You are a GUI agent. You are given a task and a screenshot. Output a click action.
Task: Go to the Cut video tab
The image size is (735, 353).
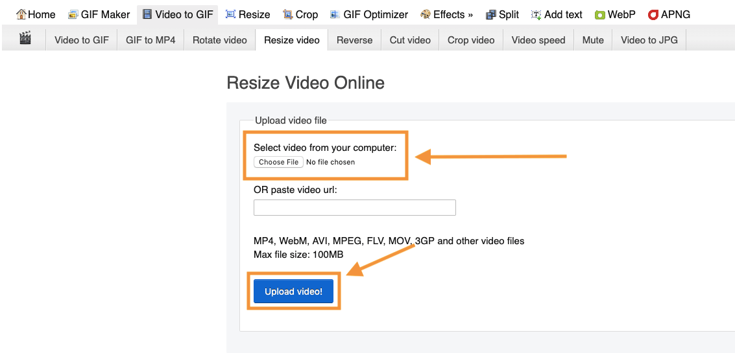[410, 40]
